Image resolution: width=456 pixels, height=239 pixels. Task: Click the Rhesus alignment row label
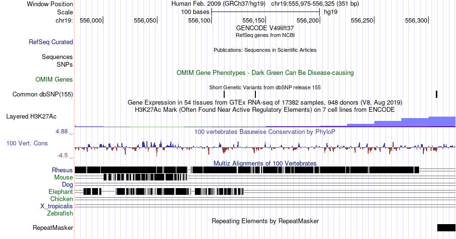62,170
